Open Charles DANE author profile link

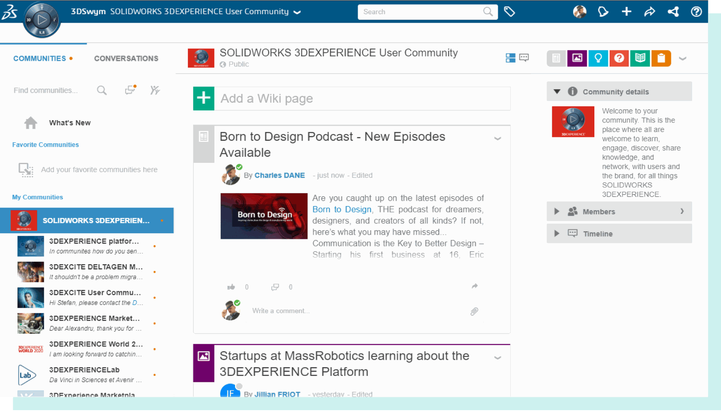click(x=279, y=175)
